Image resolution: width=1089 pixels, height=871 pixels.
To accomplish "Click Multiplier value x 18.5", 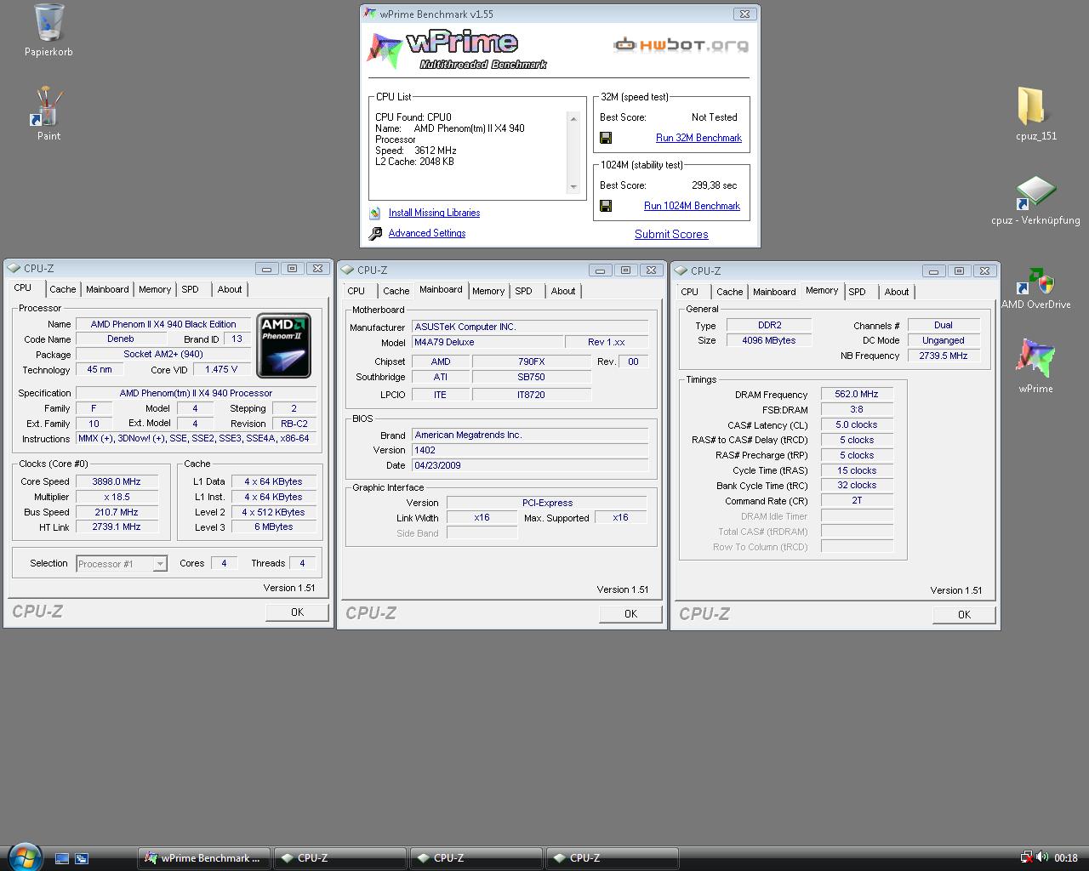I will click(117, 497).
